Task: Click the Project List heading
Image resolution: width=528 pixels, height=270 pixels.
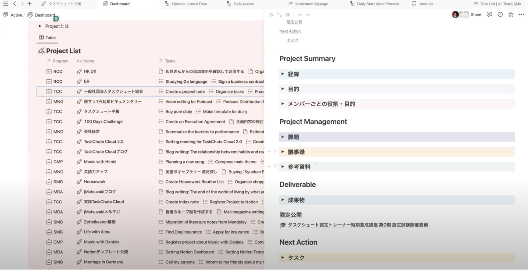Action: click(63, 51)
